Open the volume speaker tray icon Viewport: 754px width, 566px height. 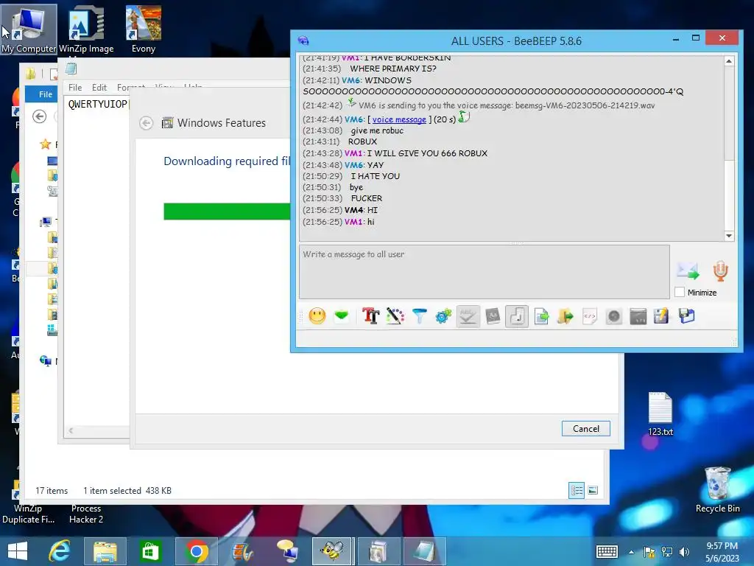point(684,551)
